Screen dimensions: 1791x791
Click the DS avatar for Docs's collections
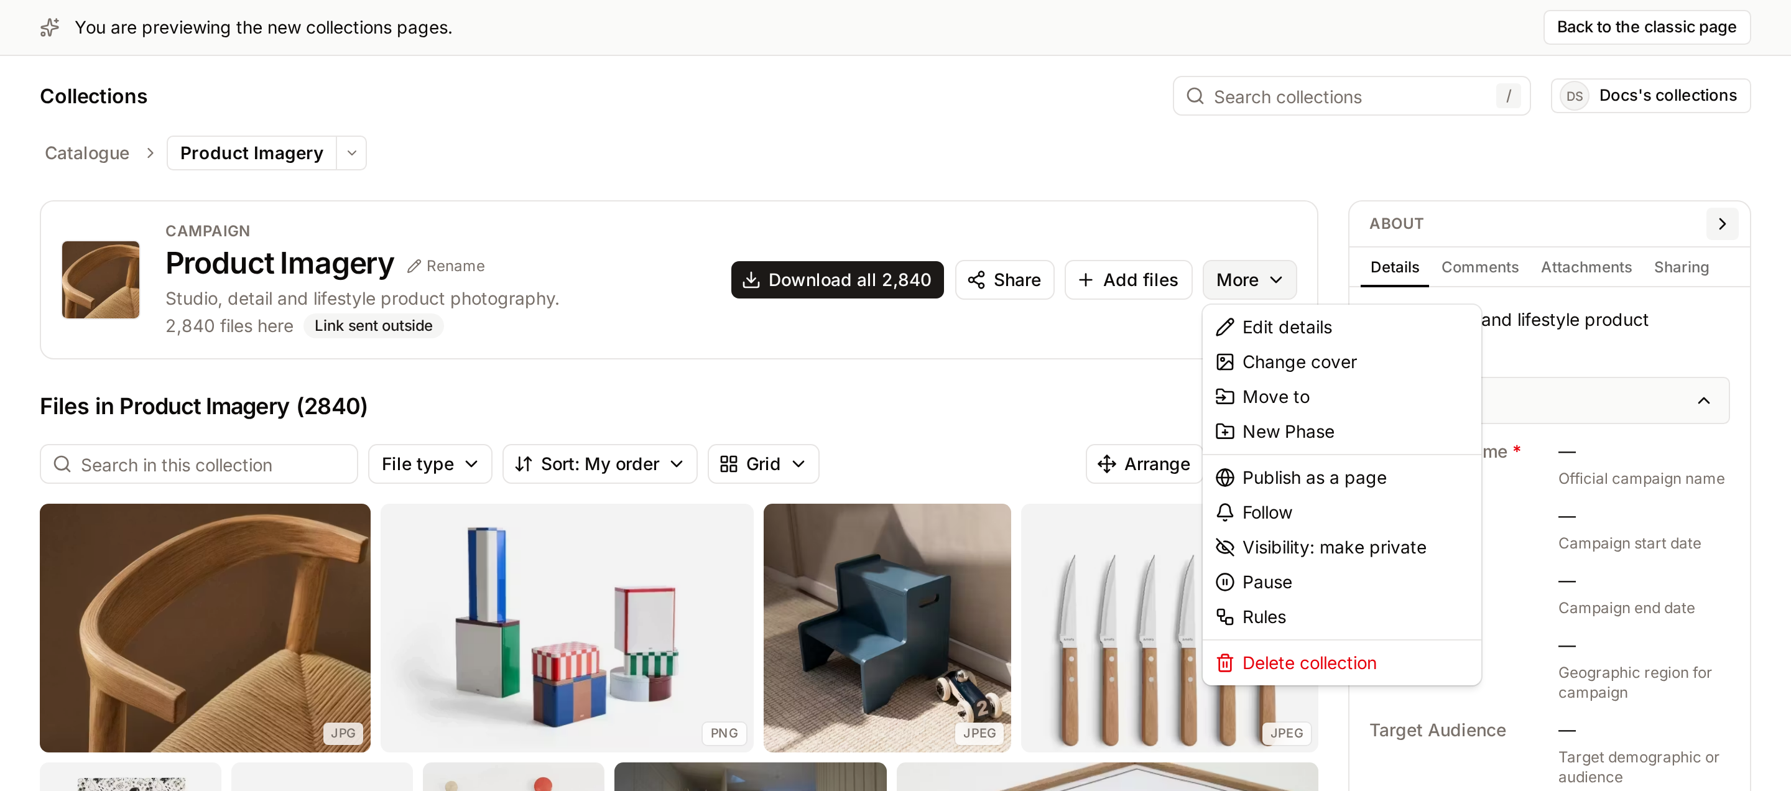tap(1575, 96)
